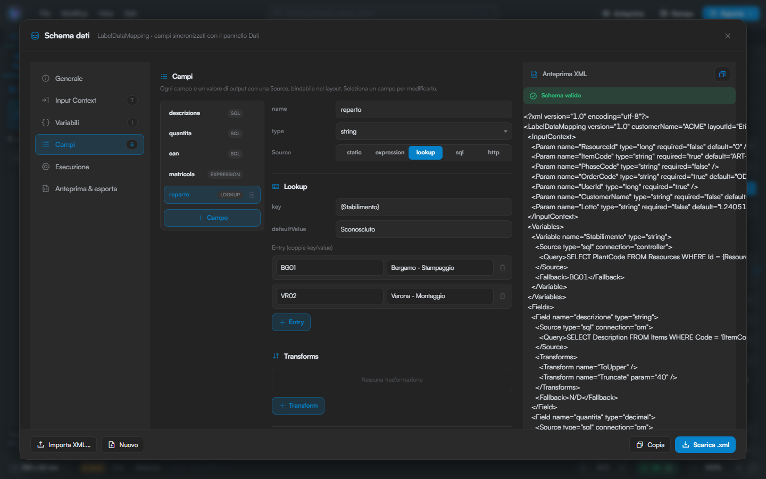This screenshot has height=479, width=766.
Task: Set Source to http
Action: 494,153
